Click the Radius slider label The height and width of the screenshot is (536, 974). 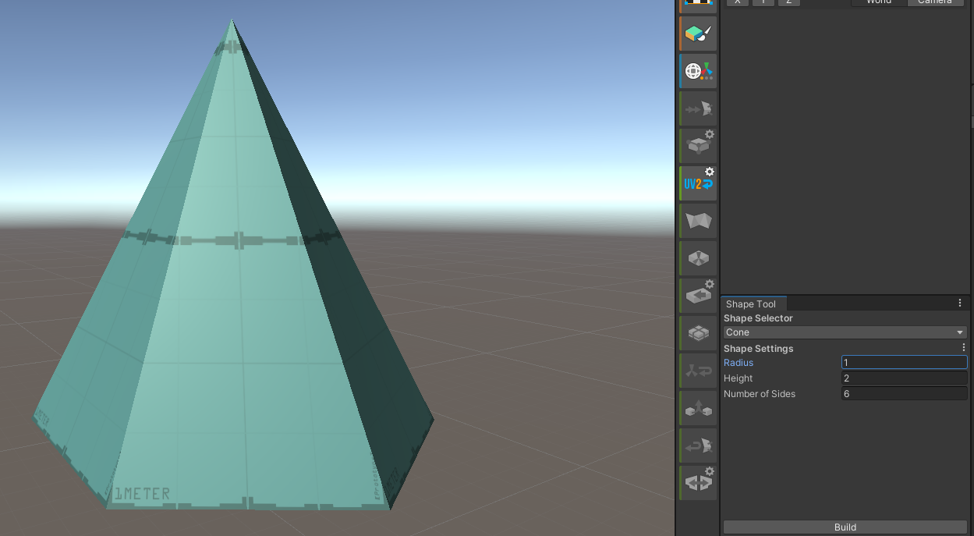click(x=738, y=362)
